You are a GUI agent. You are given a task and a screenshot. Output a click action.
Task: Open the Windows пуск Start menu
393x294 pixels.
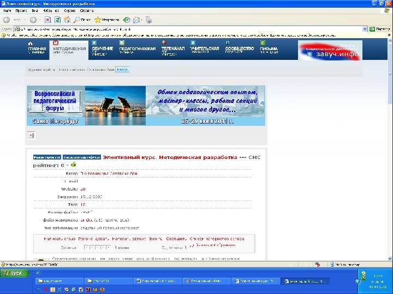point(14,273)
